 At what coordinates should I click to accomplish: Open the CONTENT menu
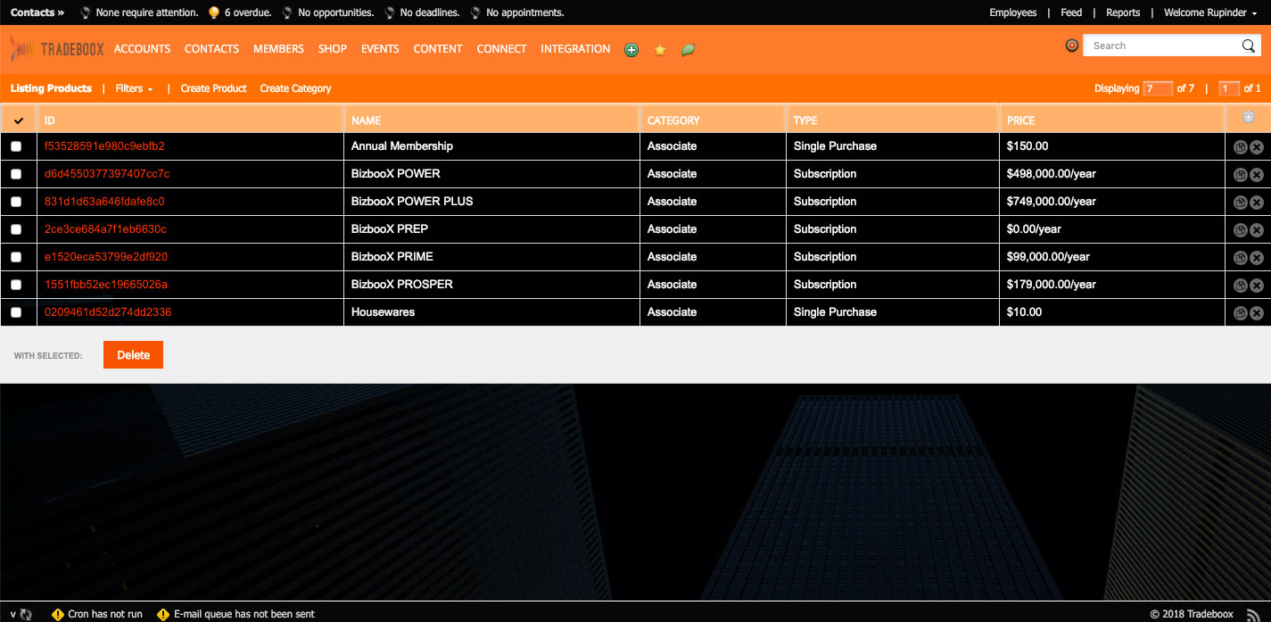click(438, 49)
